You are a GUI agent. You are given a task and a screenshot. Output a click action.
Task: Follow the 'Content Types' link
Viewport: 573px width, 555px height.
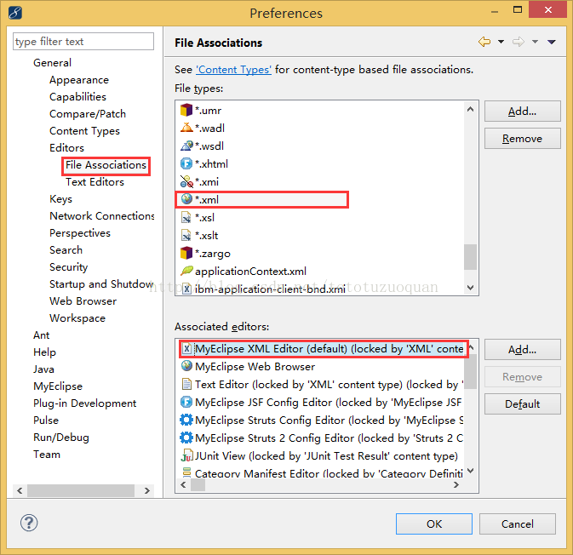point(234,70)
